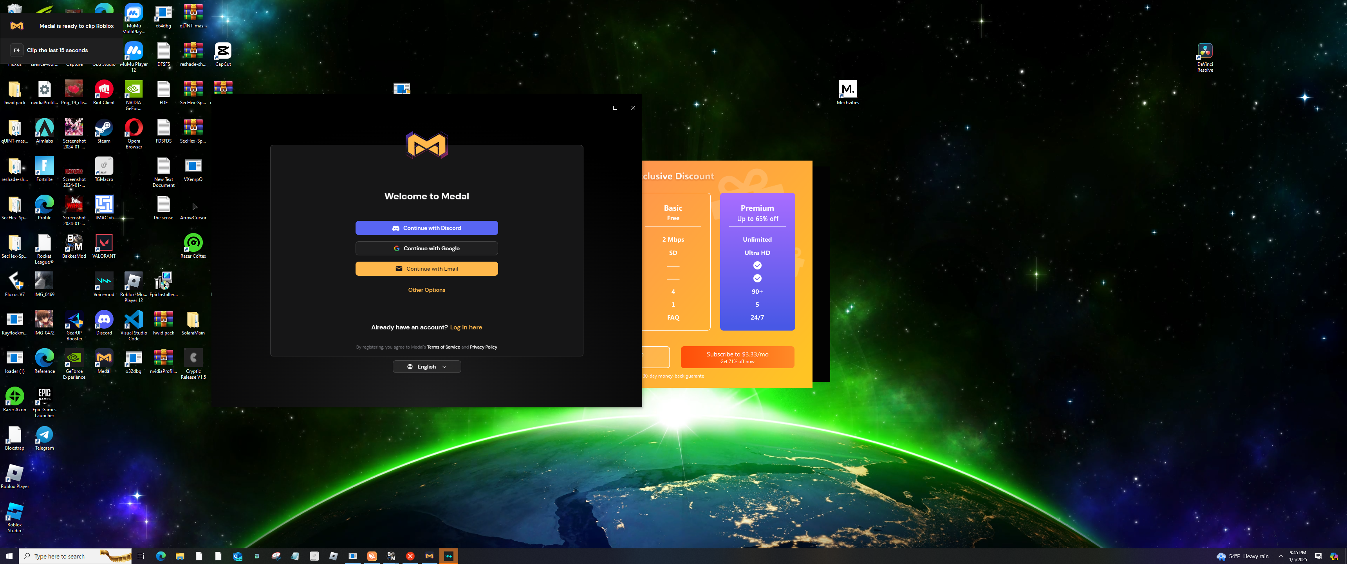Click the Log In here link
The height and width of the screenshot is (564, 1347).
pyautogui.click(x=466, y=327)
